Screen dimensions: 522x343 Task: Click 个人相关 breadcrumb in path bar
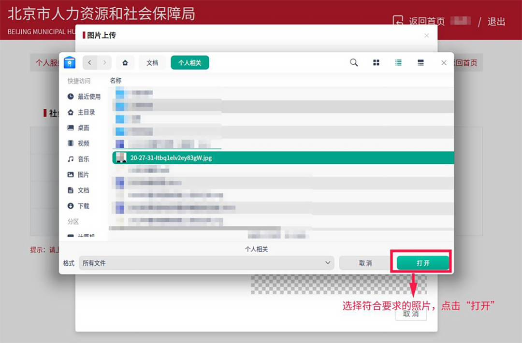189,63
